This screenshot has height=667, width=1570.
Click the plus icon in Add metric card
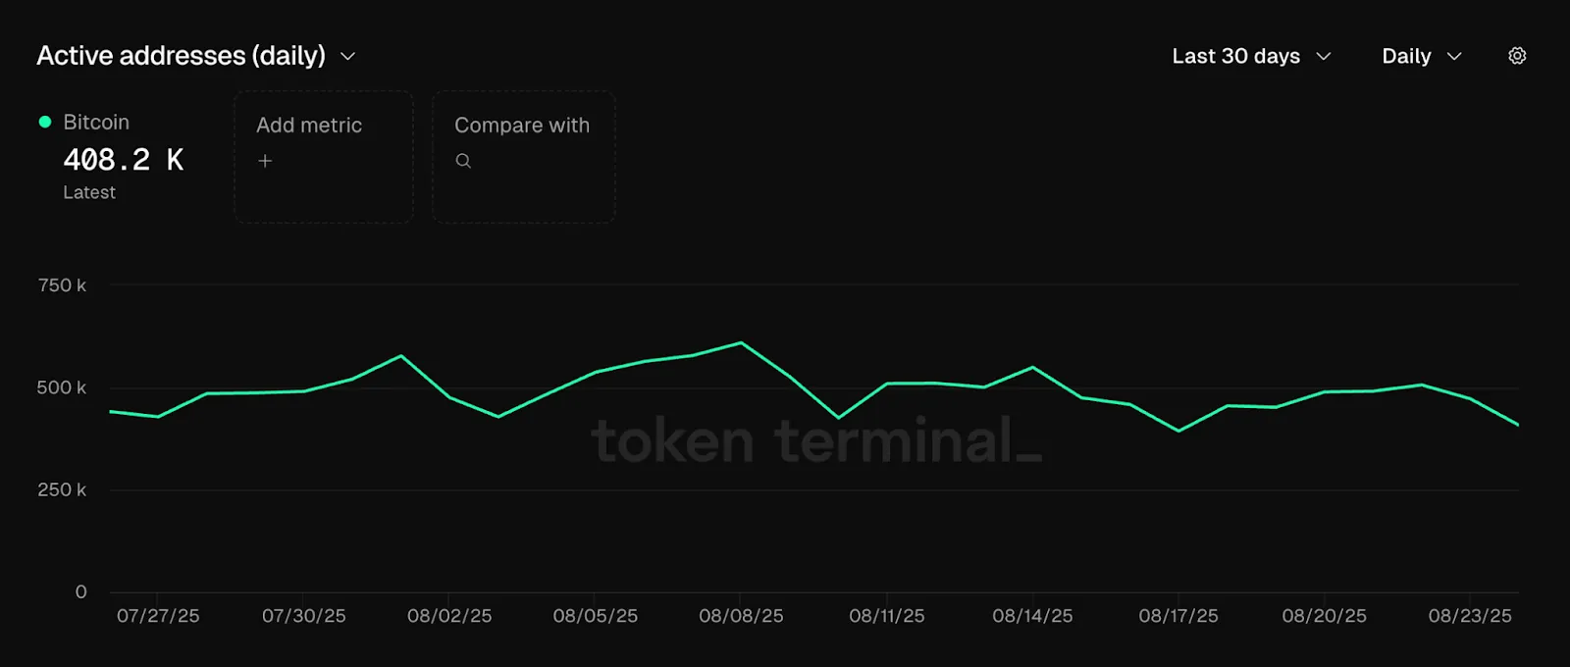[x=265, y=160]
